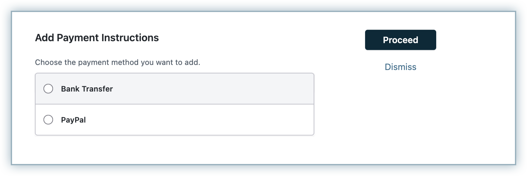The image size is (527, 176).
Task: Pick PayPal as the payment method
Action: pos(48,120)
